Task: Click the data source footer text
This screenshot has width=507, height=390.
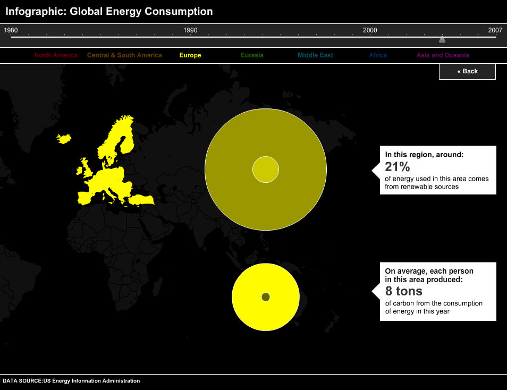Action: (x=71, y=381)
